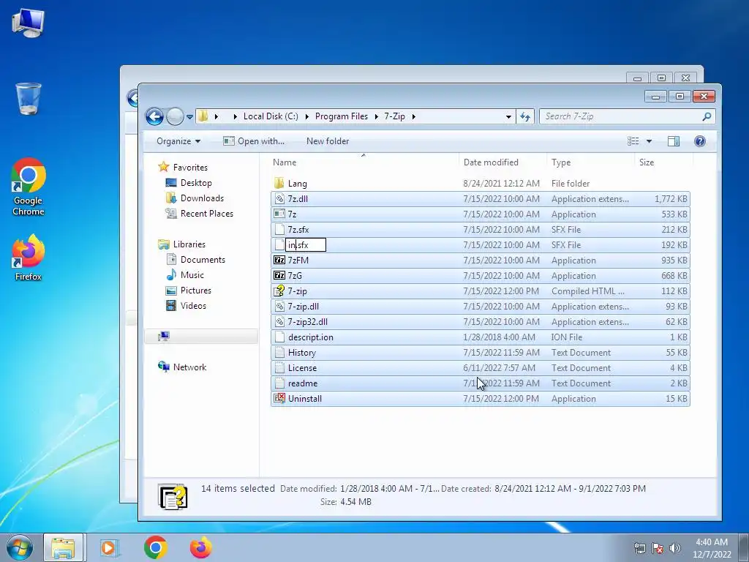Click the ION File type cell
Image resolution: width=749 pixels, height=562 pixels.
(x=567, y=337)
